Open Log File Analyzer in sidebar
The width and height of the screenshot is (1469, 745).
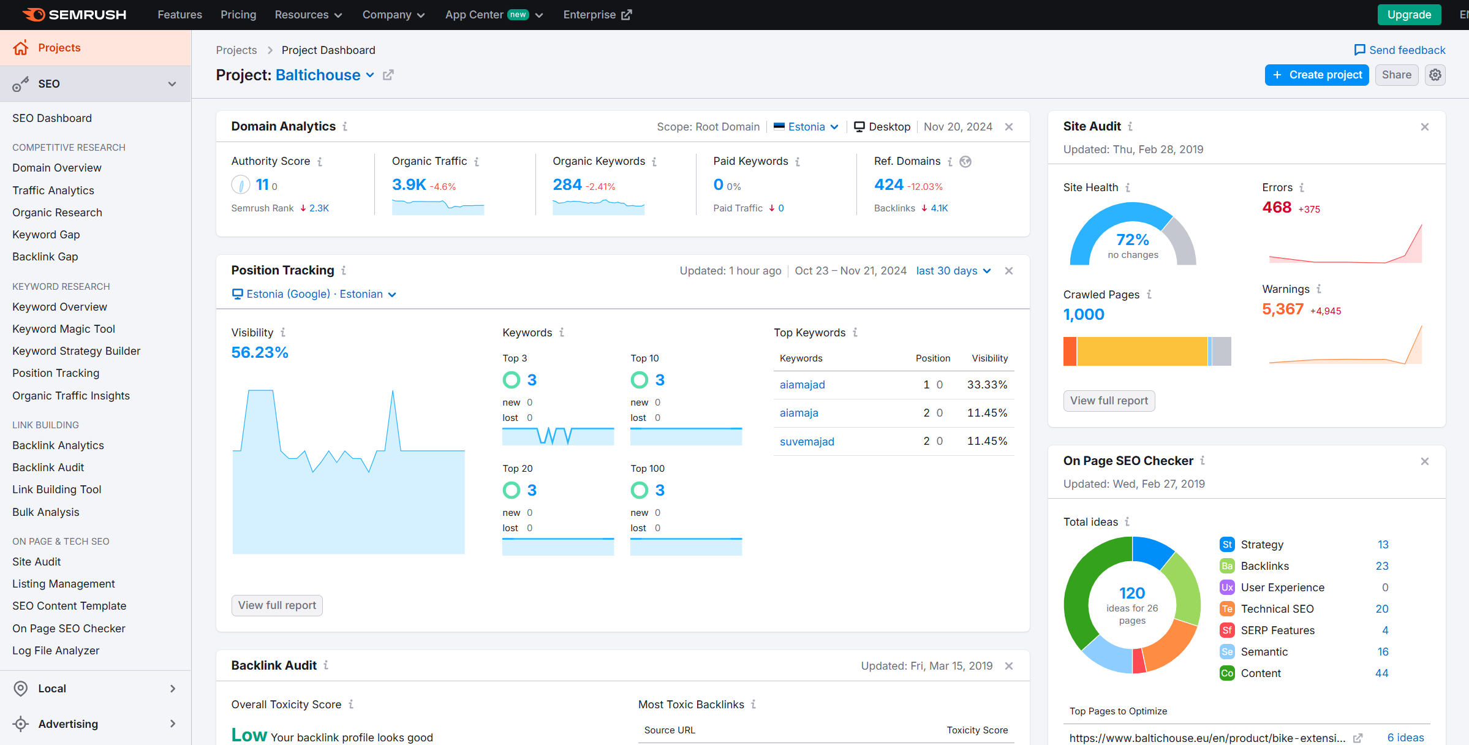[56, 651]
